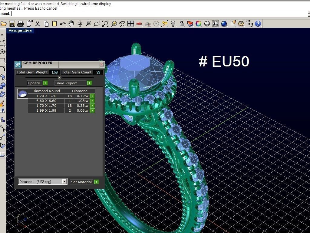Select the Explode starburst icon
Image resolution: width=310 pixels, height=233 pixels.
[x=2, y=103]
